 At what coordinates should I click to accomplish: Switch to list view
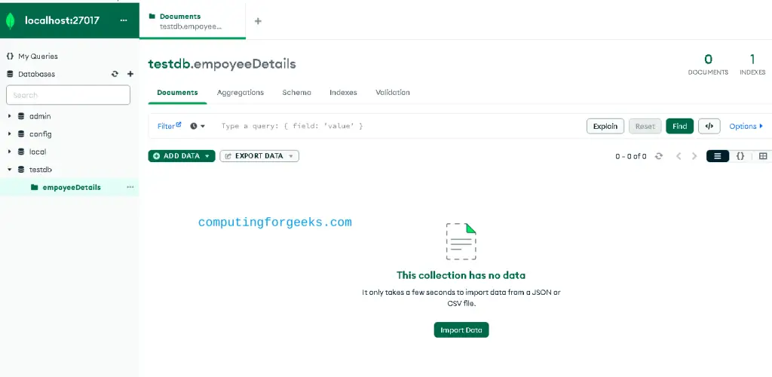coord(718,156)
